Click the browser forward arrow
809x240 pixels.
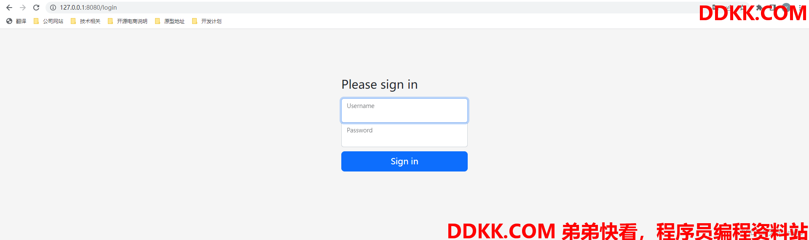click(23, 8)
